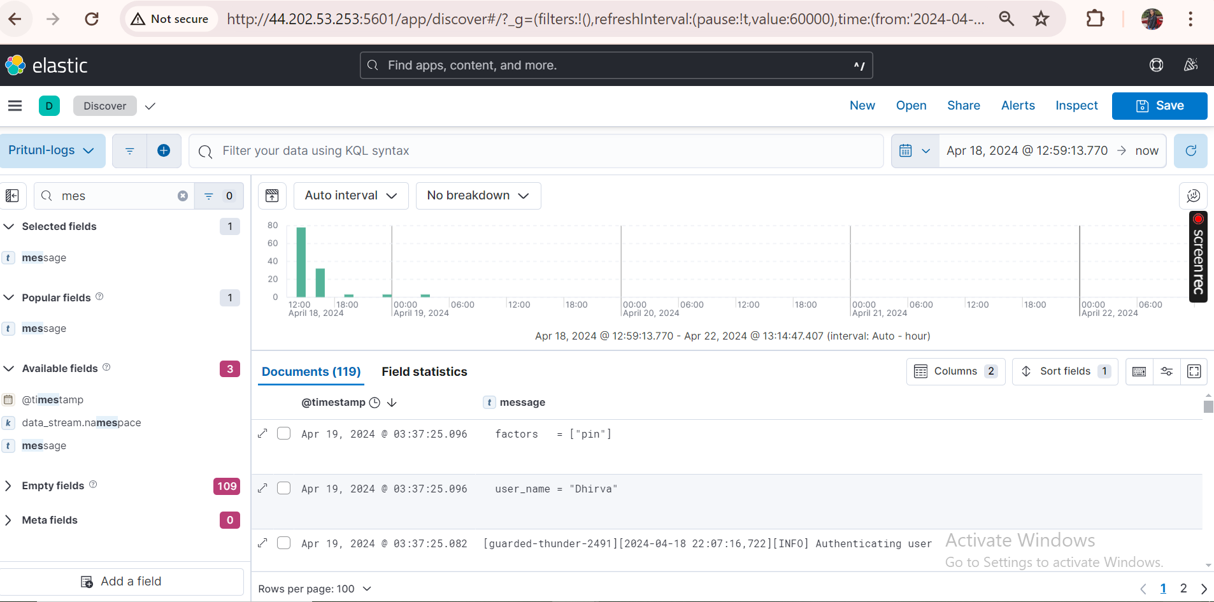Sort by the @timestamp column arrow

point(392,403)
